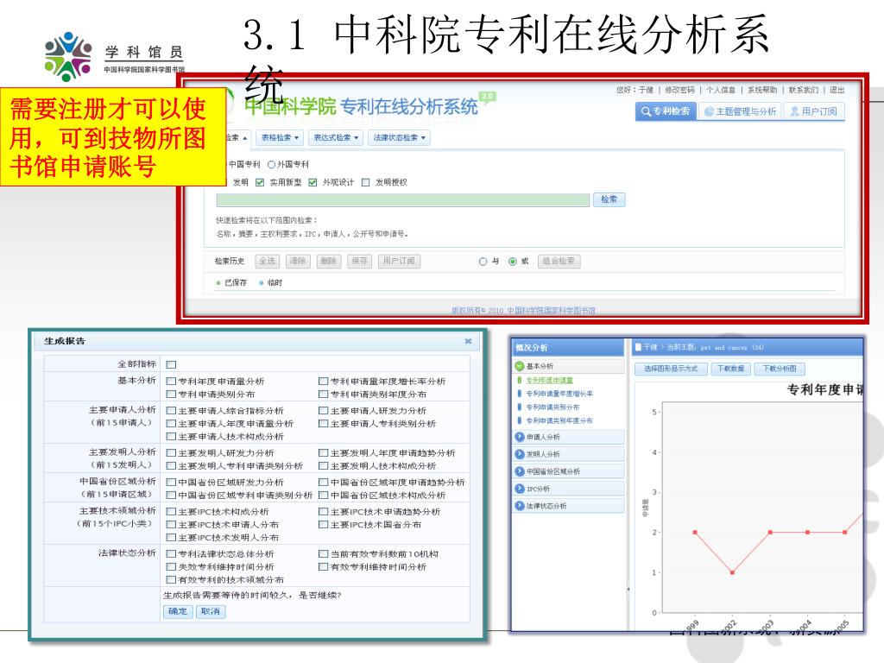This screenshot has height=663, width=884.
Task: Check 专利申请量年度增长率分析 option
Action: tap(323, 382)
